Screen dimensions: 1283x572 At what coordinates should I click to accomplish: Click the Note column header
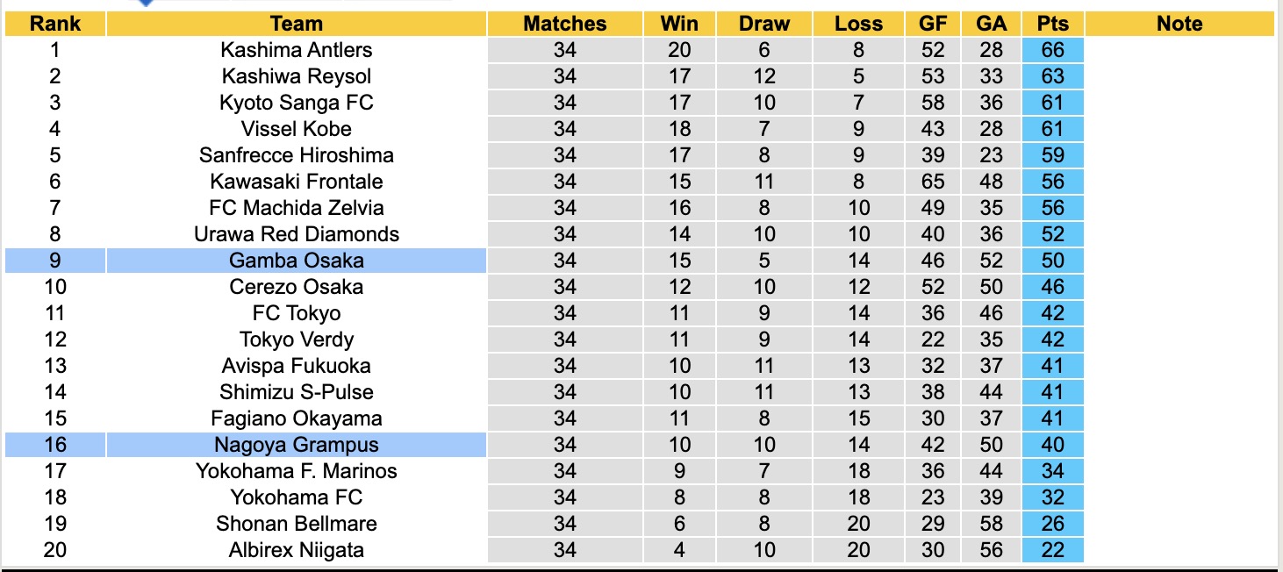1179,24
